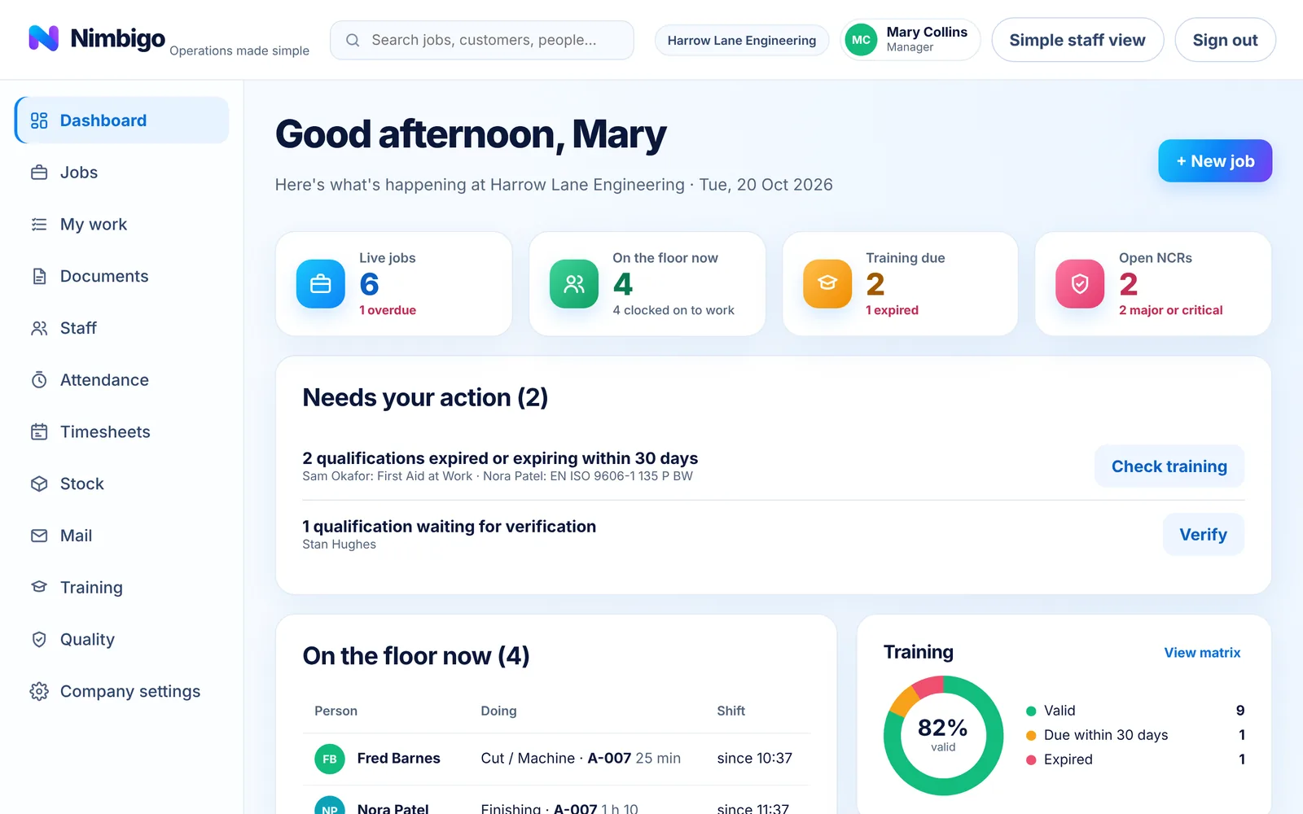
Task: Click the Dashboard grid icon in sidebar
Action: tap(39, 120)
